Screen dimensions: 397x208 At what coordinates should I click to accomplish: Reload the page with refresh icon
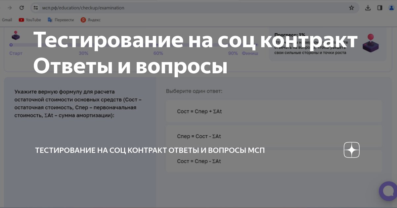coord(22,8)
